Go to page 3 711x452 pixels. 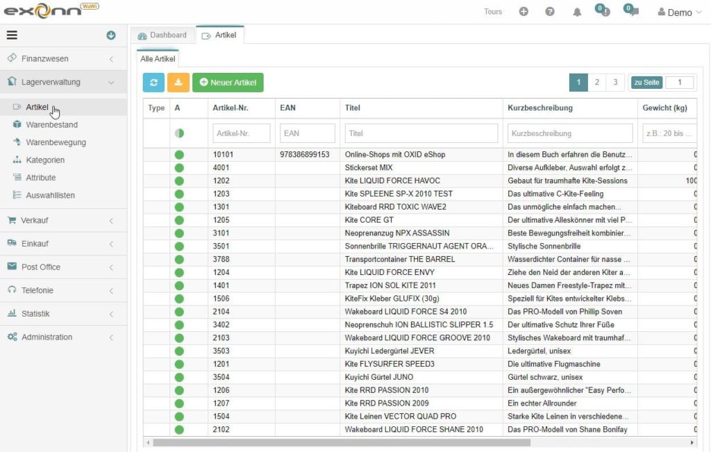[x=615, y=82]
